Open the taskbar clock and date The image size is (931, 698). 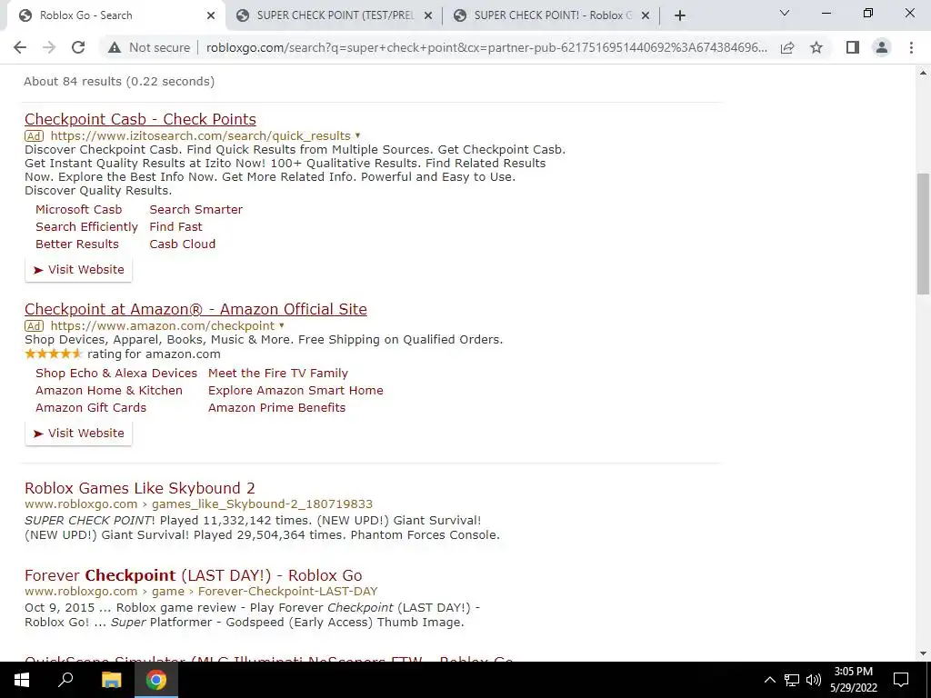tap(853, 680)
